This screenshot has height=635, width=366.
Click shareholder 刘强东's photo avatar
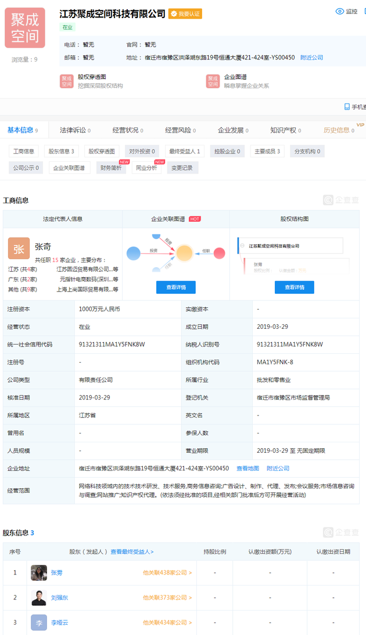point(39,597)
